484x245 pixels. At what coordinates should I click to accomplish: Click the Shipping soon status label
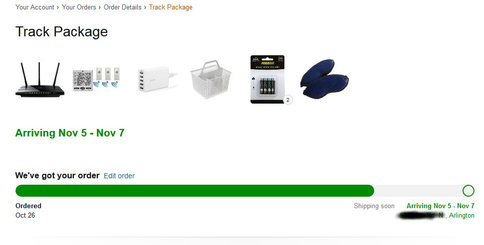[x=374, y=206]
